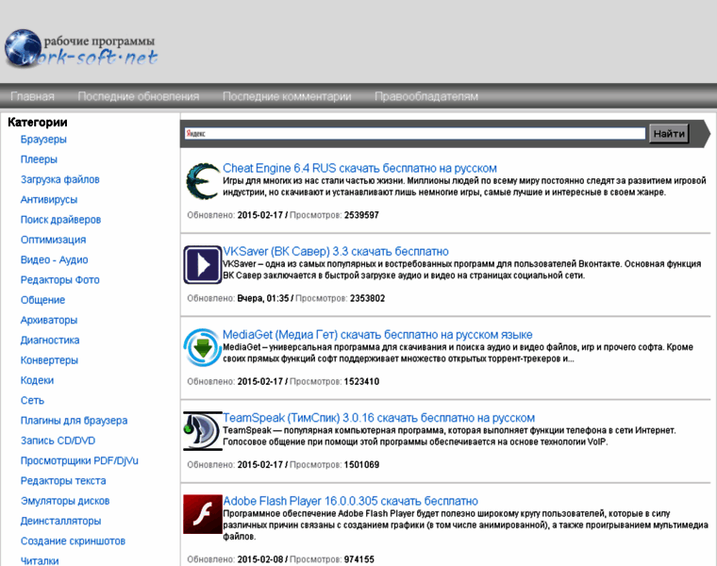Go to the Главная menu item

[32, 96]
